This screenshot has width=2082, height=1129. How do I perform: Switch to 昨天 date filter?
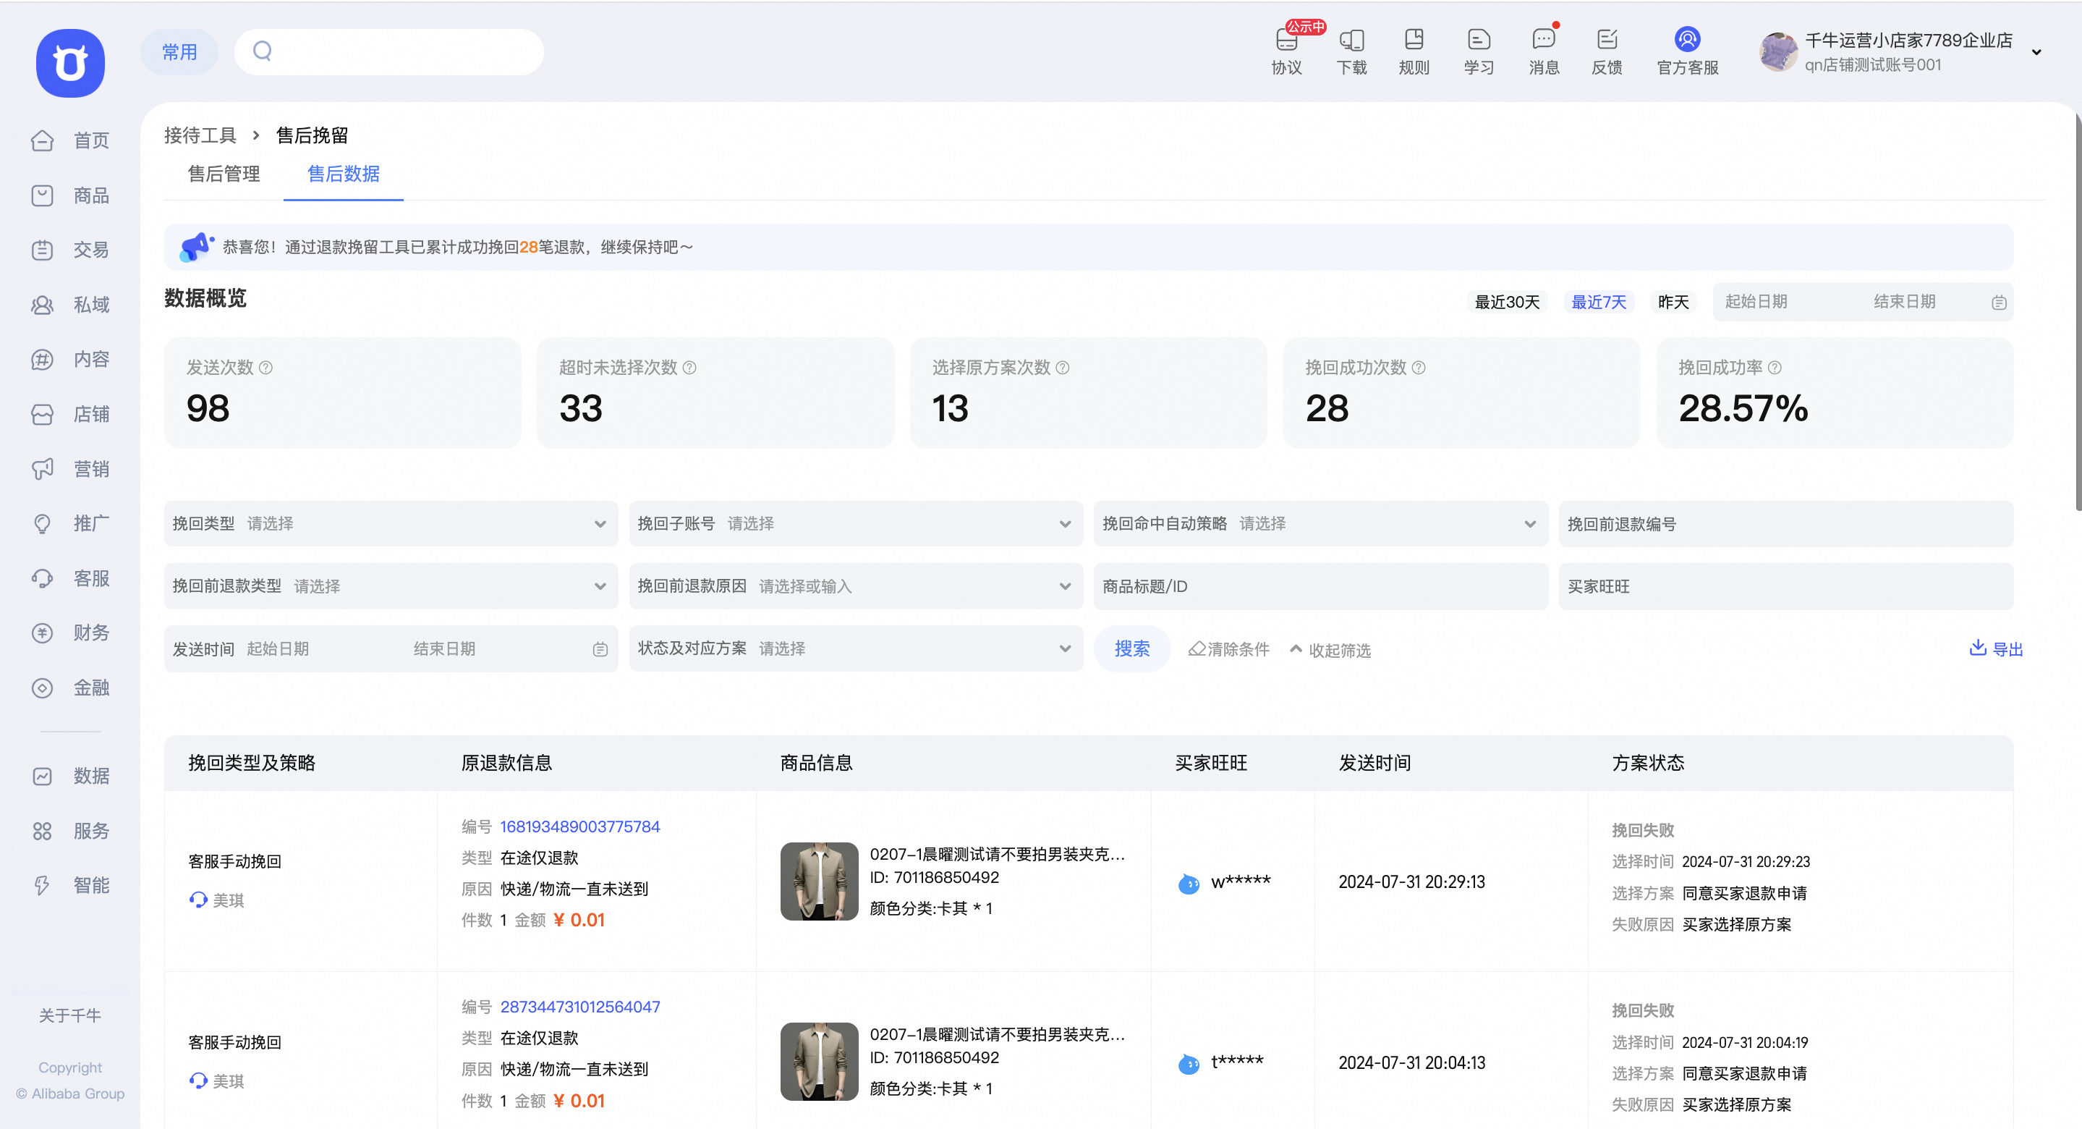[x=1673, y=301]
